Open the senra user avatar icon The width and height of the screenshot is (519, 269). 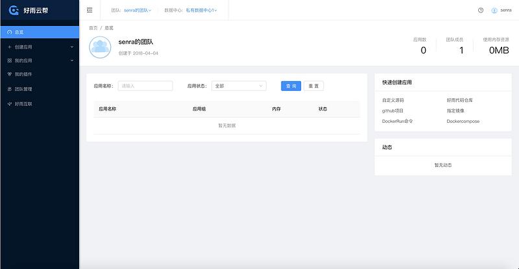tap(494, 10)
